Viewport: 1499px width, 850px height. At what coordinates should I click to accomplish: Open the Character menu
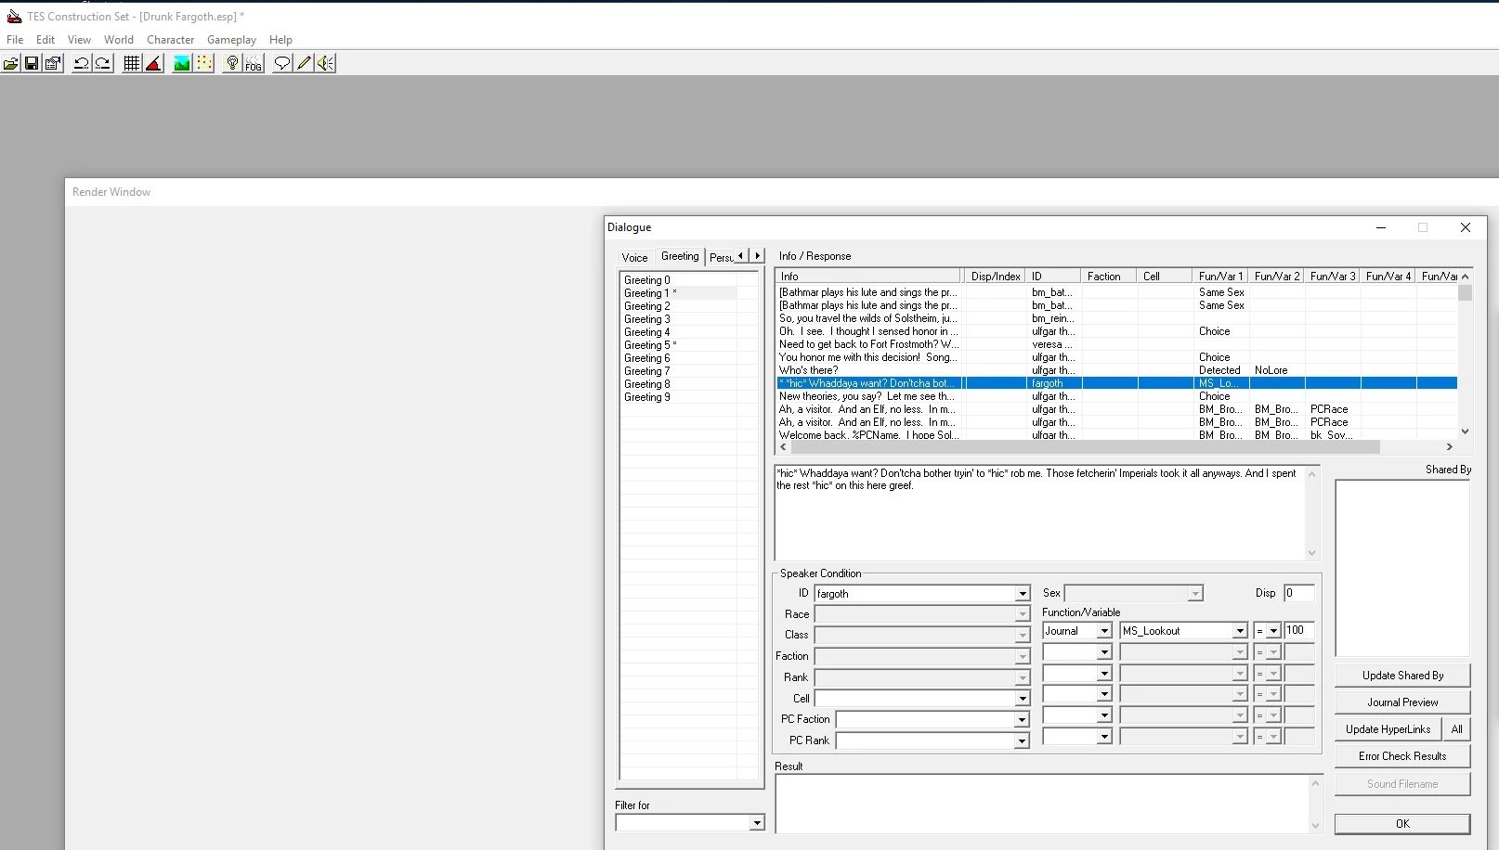[171, 40]
